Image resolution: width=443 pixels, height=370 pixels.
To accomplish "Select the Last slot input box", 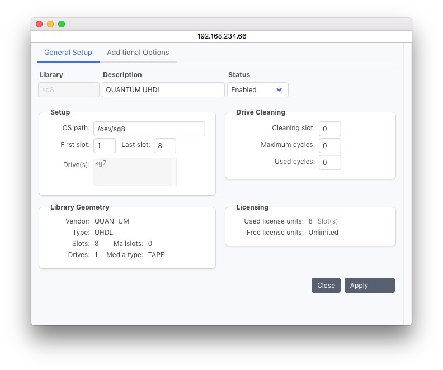I will 164,146.
